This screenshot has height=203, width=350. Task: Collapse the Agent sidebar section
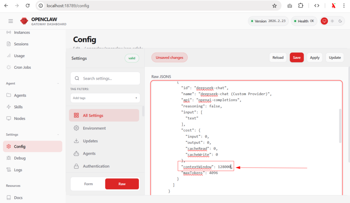[x=58, y=83]
